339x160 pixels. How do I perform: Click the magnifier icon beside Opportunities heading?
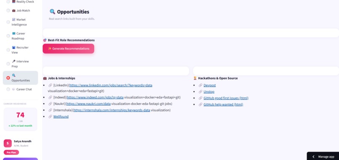[x=52, y=12]
